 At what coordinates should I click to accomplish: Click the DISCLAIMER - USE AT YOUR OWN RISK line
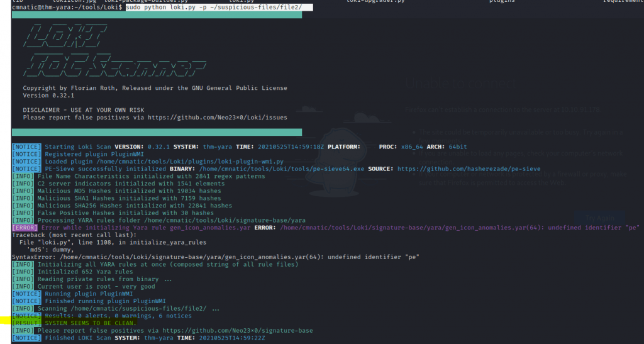click(x=84, y=110)
